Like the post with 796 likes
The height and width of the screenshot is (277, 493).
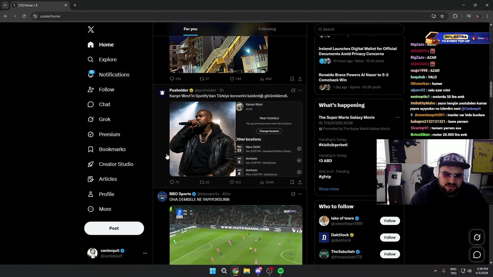pyautogui.click(x=235, y=78)
